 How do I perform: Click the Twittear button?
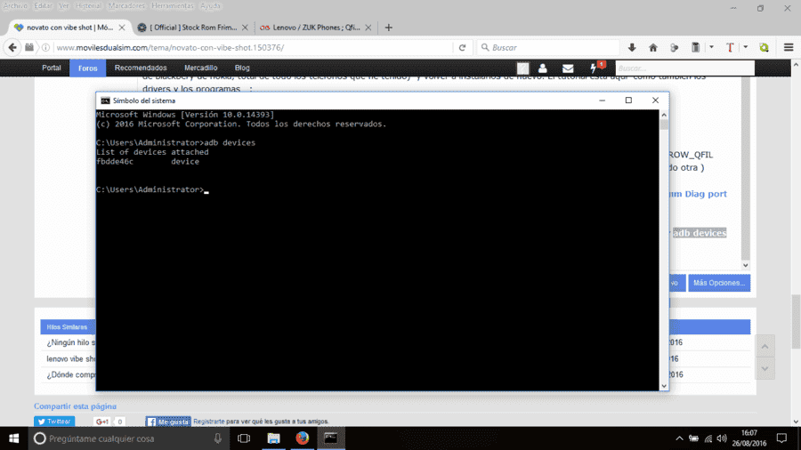54,422
